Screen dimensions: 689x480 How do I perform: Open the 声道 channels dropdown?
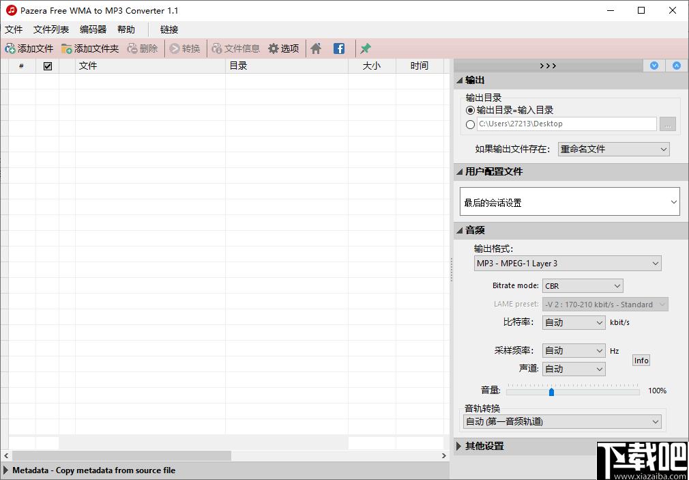tap(574, 369)
